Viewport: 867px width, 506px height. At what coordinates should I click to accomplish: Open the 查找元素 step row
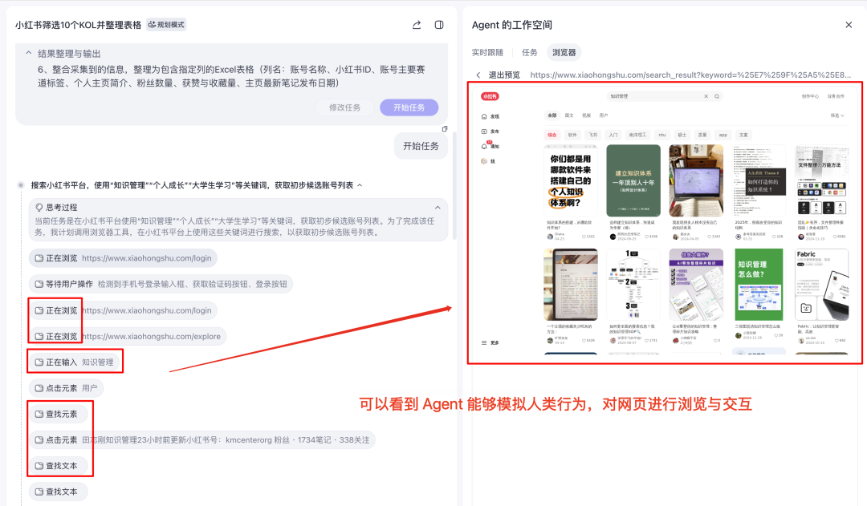click(56, 415)
